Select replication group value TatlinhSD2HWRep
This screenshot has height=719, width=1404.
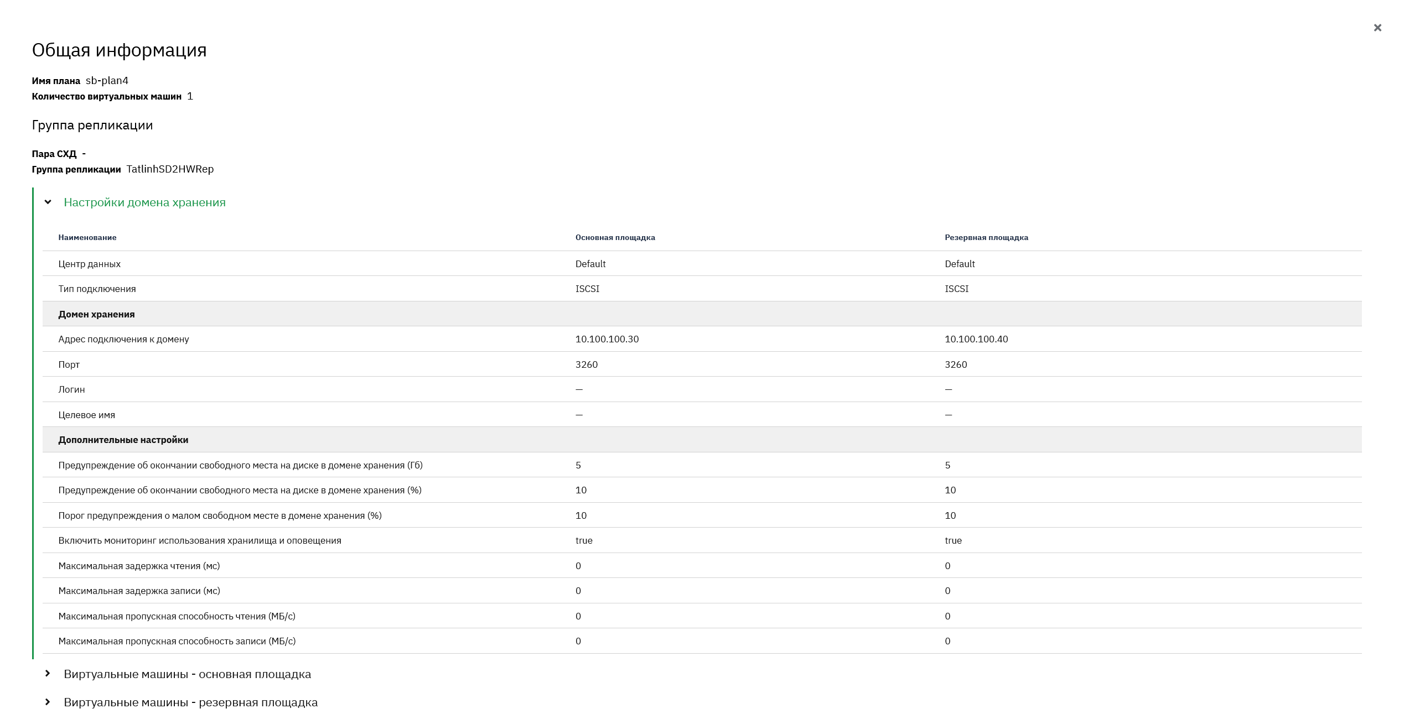point(170,169)
